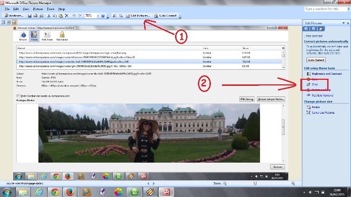The height and width of the screenshot is (197, 351).
Task: Open Red Eye Removal tool
Action: click(x=320, y=95)
